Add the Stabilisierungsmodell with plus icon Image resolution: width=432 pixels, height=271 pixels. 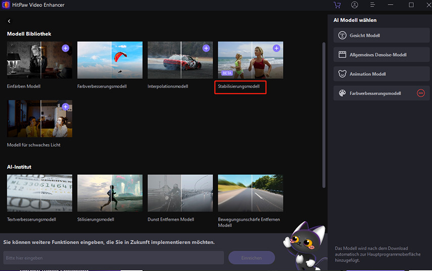(276, 48)
